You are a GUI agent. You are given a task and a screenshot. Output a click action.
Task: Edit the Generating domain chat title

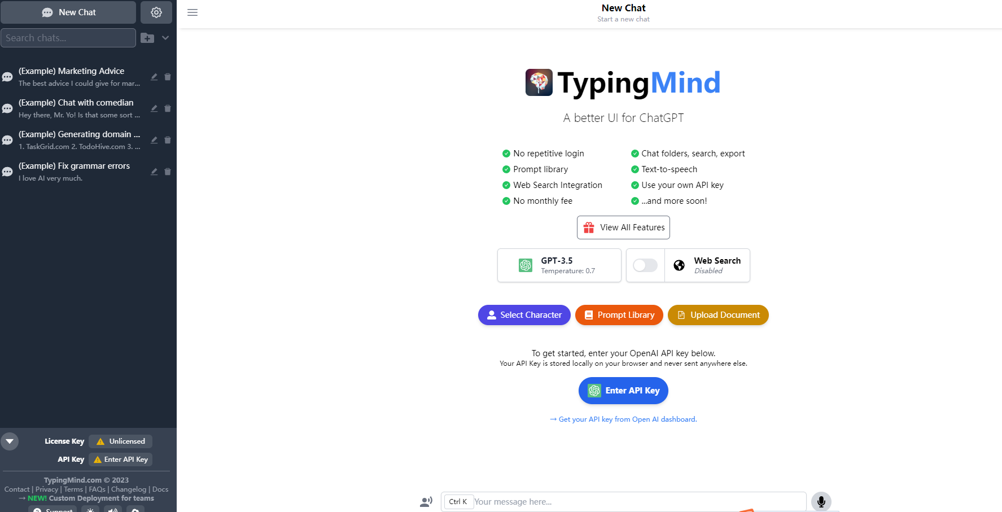(x=154, y=140)
